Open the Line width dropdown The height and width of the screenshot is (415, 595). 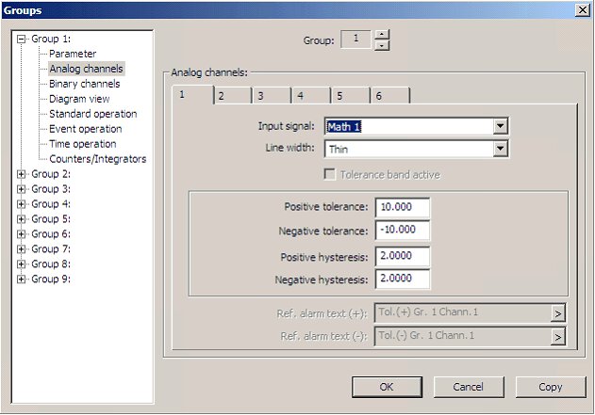pos(501,149)
